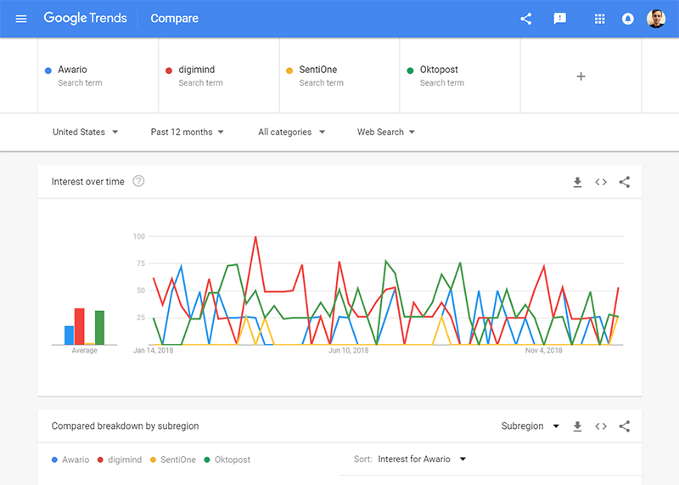Click the green Oktopost average bar
Screen dimensions: 679x485
pyautogui.click(x=99, y=328)
